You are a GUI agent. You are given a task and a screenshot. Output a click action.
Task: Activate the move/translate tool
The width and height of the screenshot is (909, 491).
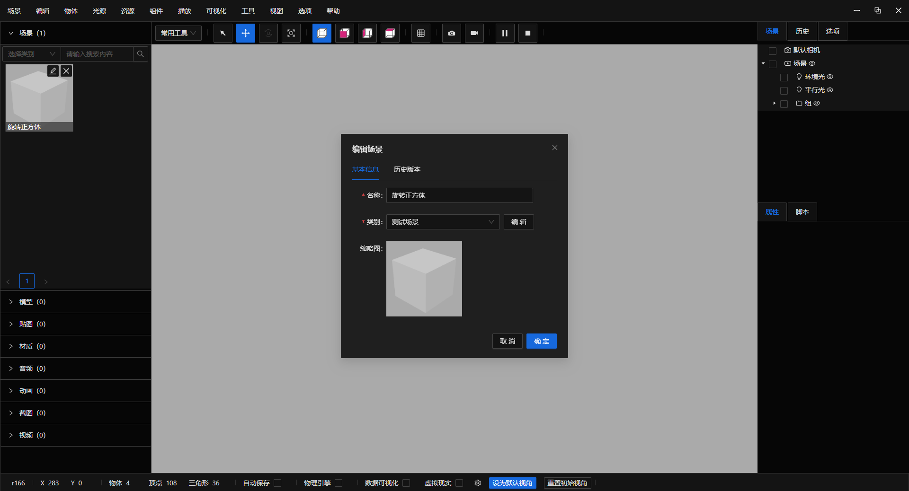(245, 33)
